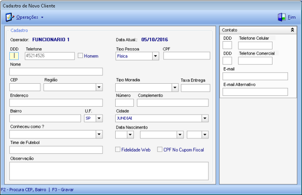Collapse the Contato panel with the double chevron
Screen dimensions: 302x195
click(292, 30)
